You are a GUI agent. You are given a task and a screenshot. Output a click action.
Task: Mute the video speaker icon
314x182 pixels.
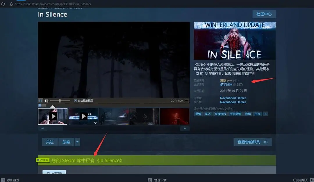(46, 101)
